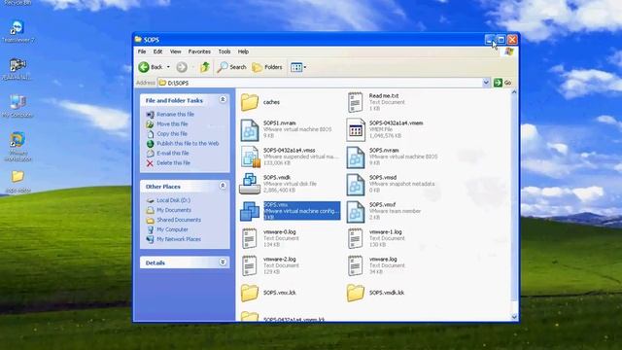Select the SOPS.vmx configuration file icon
The height and width of the screenshot is (350, 622).
(x=250, y=211)
